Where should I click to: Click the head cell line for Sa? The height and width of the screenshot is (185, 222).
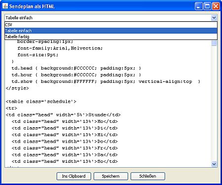(65, 155)
